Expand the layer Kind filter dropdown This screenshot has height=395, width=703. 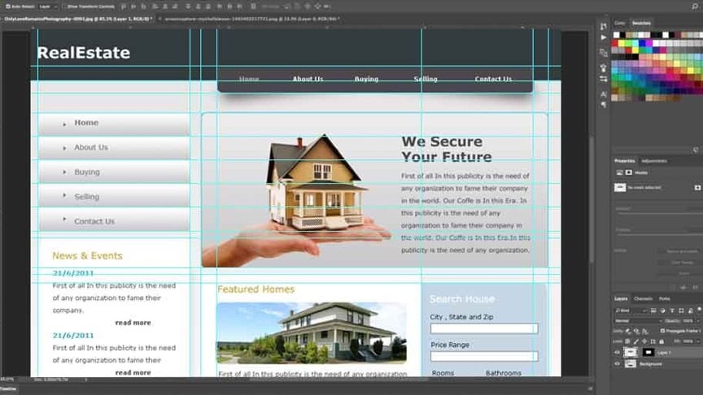point(633,310)
